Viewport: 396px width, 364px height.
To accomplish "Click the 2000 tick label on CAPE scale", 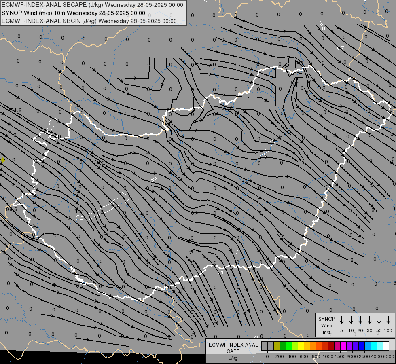I will pyautogui.click(x=352, y=356).
